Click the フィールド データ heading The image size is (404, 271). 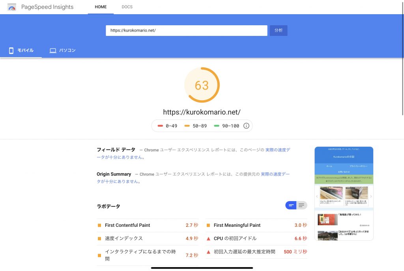pyautogui.click(x=116, y=150)
